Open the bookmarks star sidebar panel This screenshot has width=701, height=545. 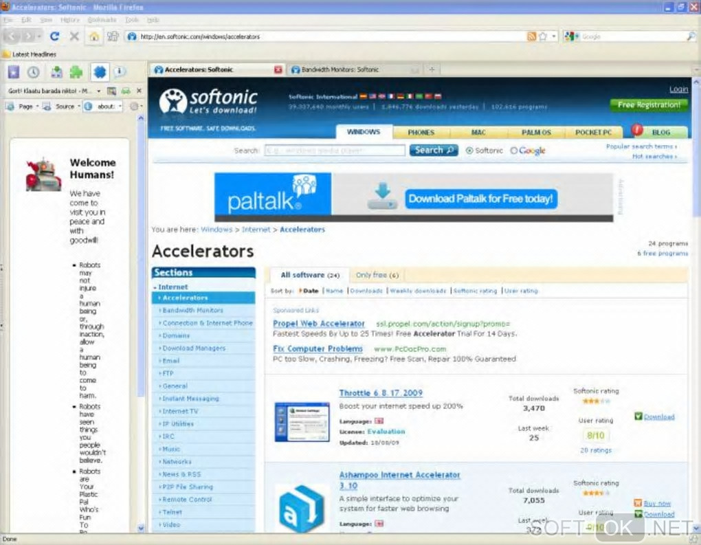(x=14, y=71)
